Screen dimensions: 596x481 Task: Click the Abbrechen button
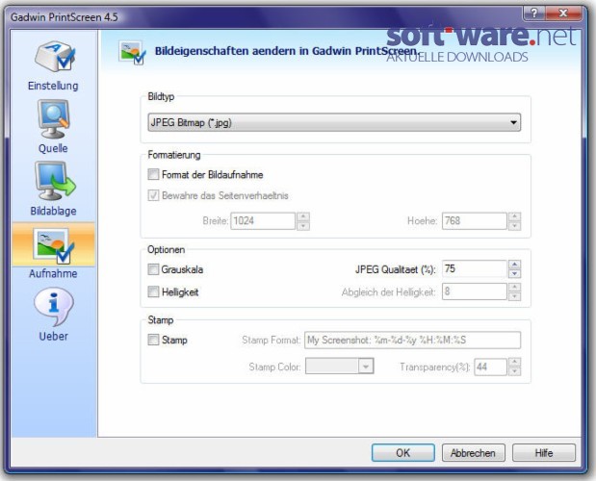click(473, 453)
